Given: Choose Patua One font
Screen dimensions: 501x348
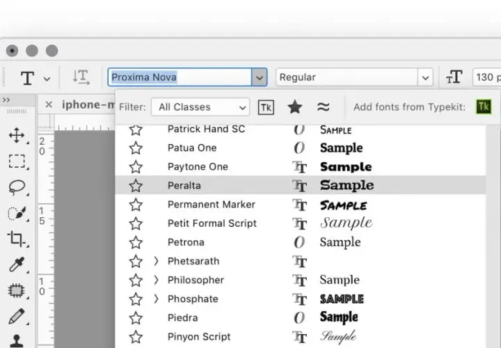Looking at the screenshot, I should (192, 148).
